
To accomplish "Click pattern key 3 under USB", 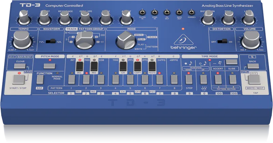I will pos(101,80).
